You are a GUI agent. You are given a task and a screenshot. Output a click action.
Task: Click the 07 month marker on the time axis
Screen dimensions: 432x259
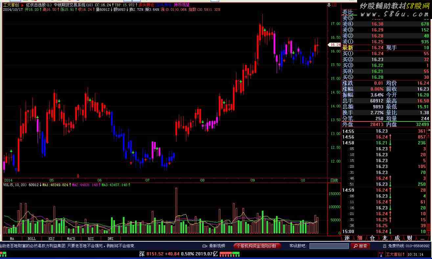(x=148, y=181)
